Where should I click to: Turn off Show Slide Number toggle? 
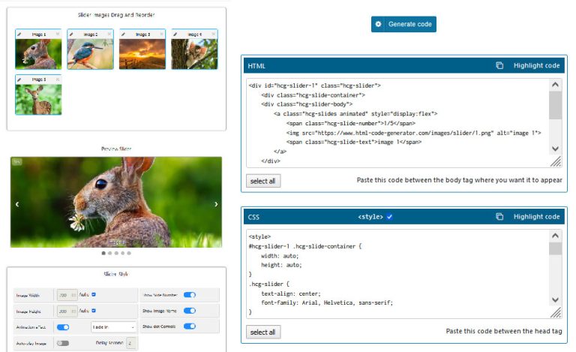point(190,295)
